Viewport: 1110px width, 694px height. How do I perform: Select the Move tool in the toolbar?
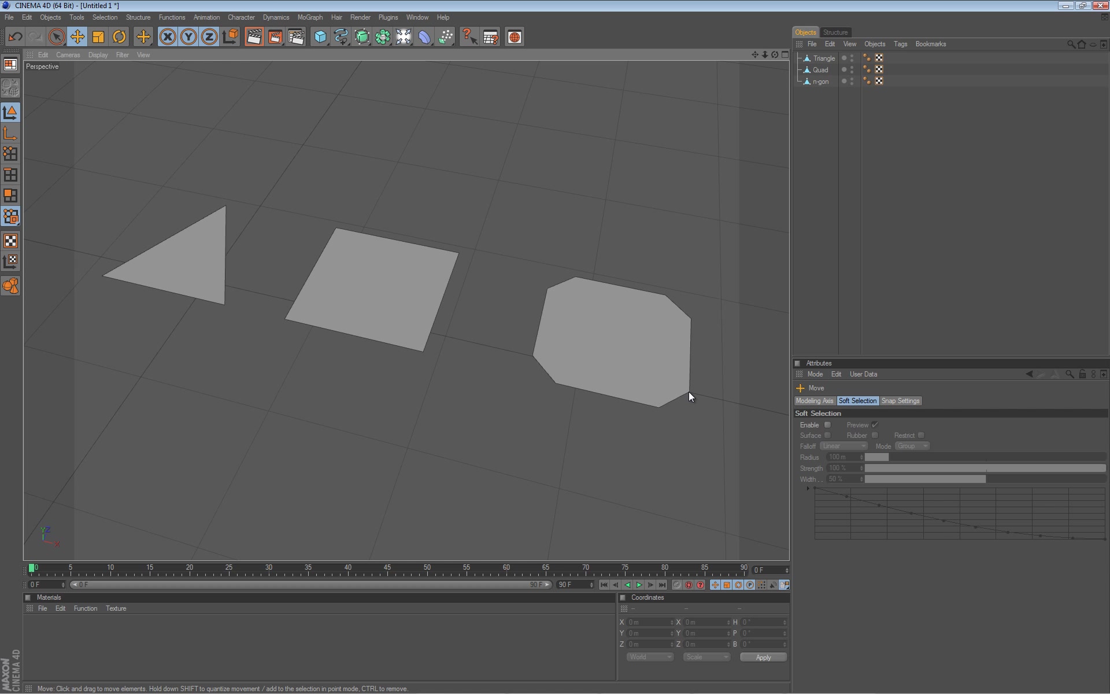point(77,36)
